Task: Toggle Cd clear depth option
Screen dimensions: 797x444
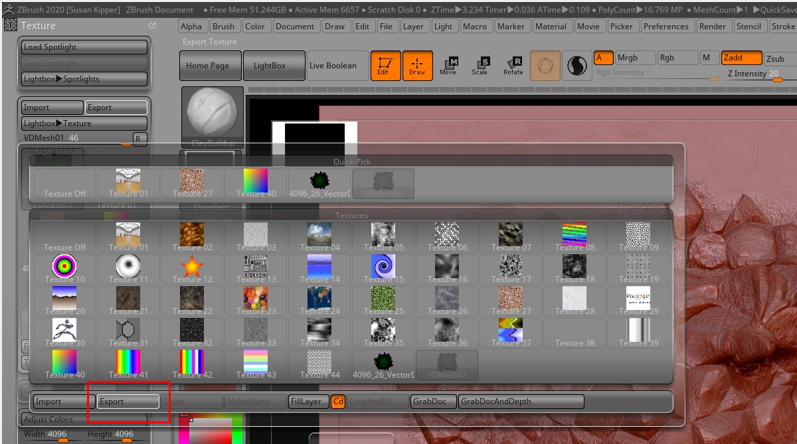Action: click(x=338, y=402)
